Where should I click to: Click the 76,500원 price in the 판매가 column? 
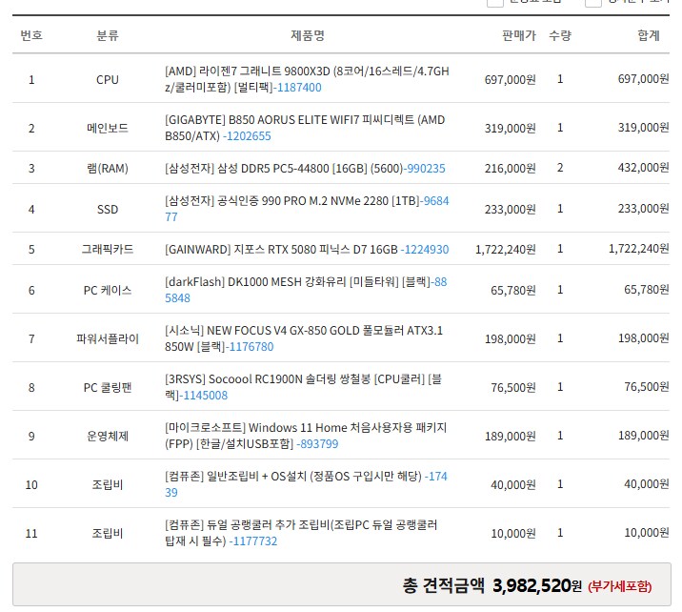pyautogui.click(x=513, y=387)
